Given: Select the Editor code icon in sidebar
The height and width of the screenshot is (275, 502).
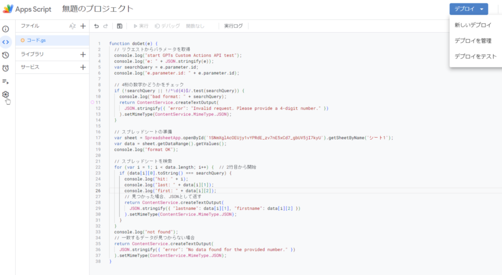Looking at the screenshot, I should [6, 42].
